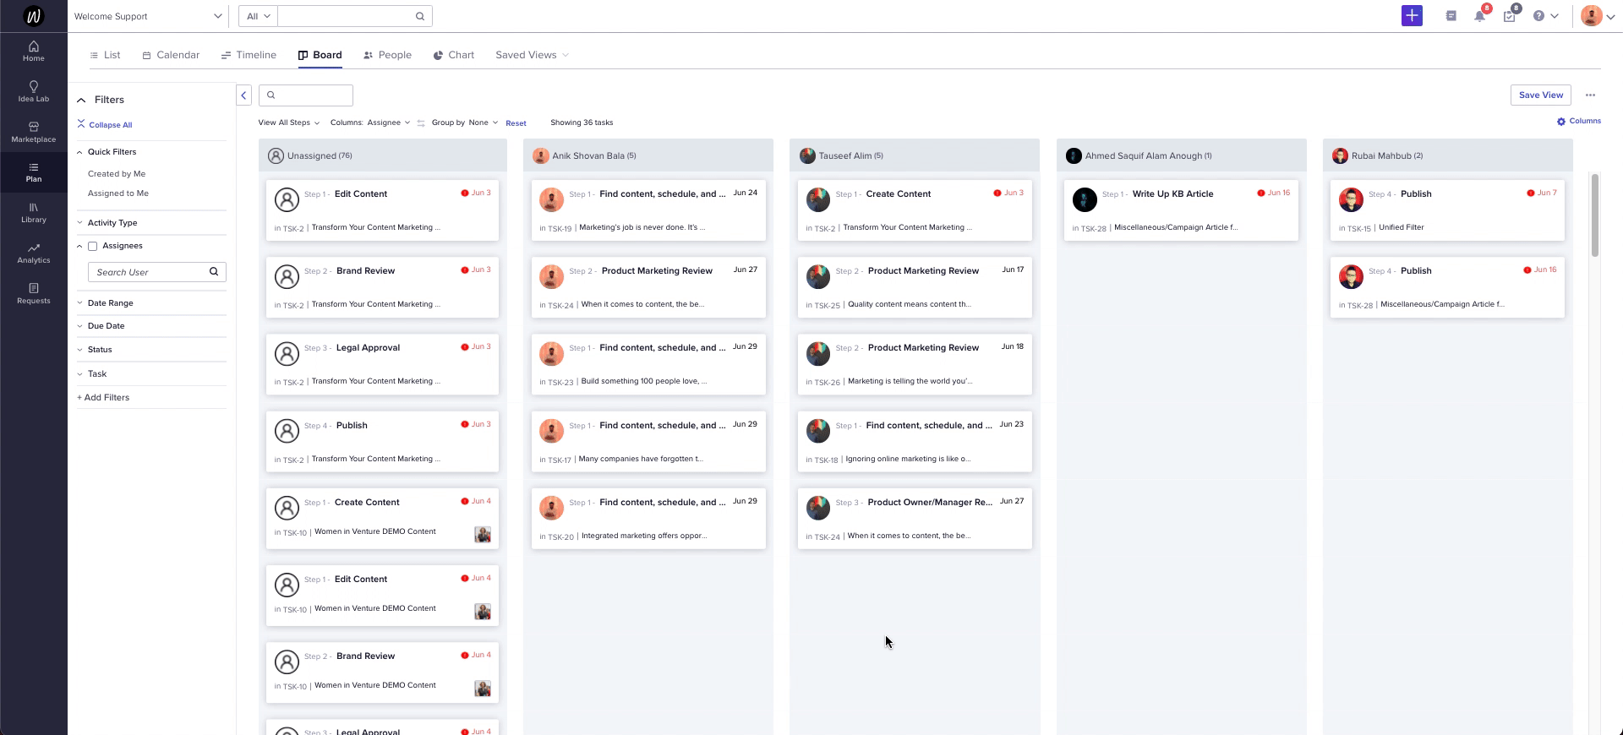This screenshot has width=1623, height=735.
Task: Click the Welcome app logo
Action: [34, 16]
